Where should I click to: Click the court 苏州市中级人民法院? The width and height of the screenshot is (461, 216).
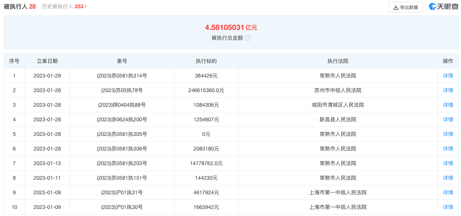point(338,90)
